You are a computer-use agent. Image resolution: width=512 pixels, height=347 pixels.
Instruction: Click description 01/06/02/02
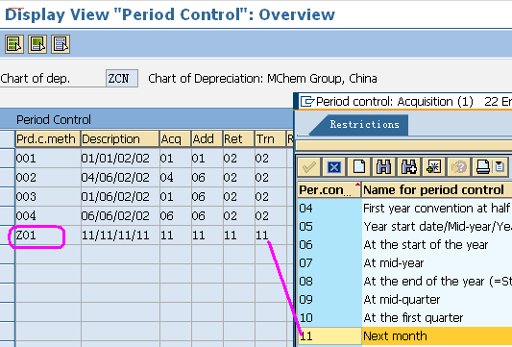click(x=120, y=197)
